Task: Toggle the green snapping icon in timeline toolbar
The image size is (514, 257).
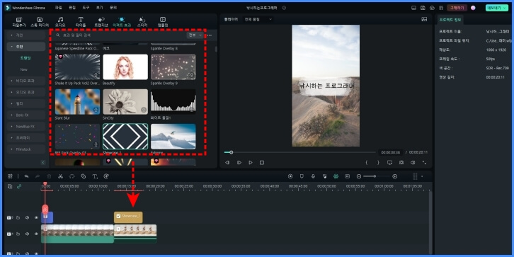Action: click(336, 176)
